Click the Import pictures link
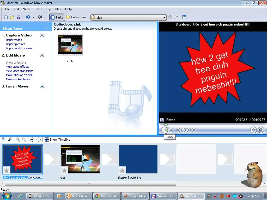This screenshot has height=200, width=267. [x=15, y=44]
